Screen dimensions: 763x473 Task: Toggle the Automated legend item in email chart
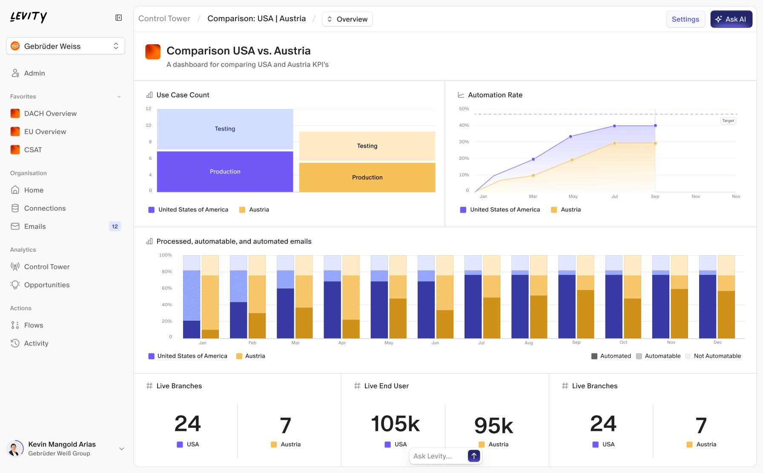(x=611, y=356)
